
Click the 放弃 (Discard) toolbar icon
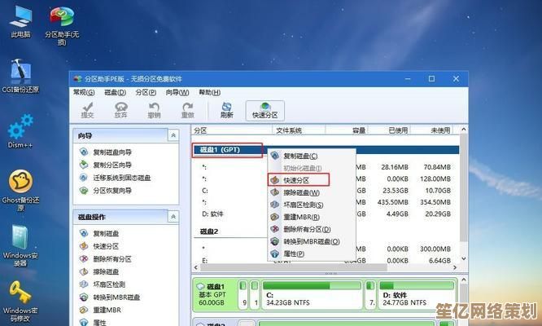(120, 109)
